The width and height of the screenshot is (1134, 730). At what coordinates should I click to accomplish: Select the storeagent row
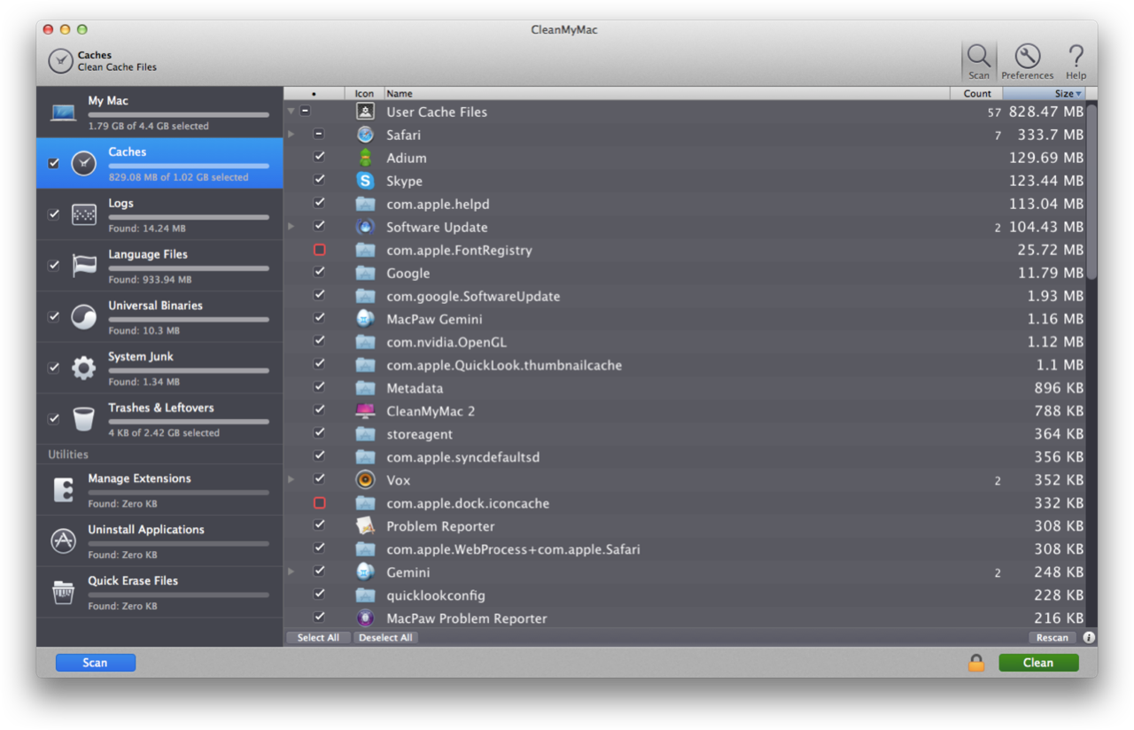pyautogui.click(x=685, y=434)
